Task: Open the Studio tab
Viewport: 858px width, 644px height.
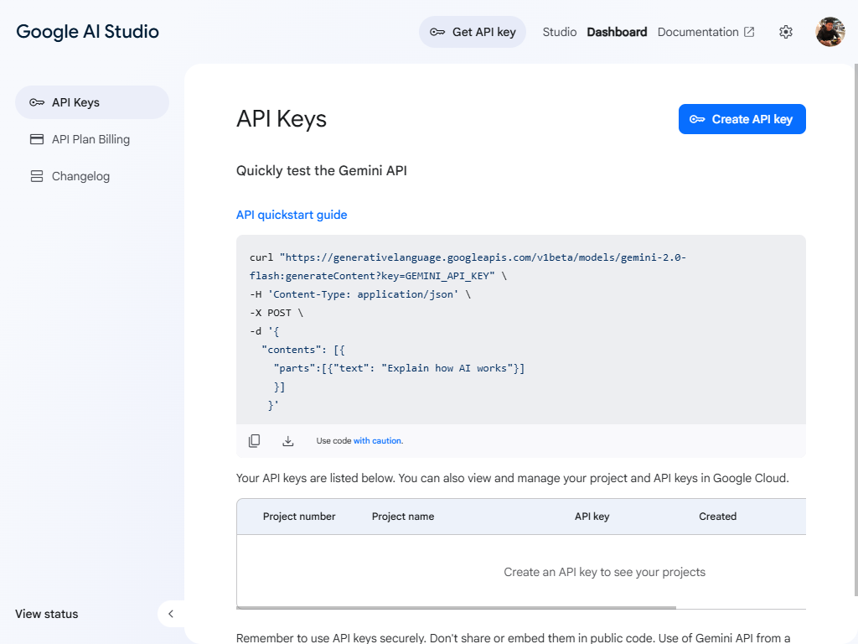Action: [x=559, y=32]
